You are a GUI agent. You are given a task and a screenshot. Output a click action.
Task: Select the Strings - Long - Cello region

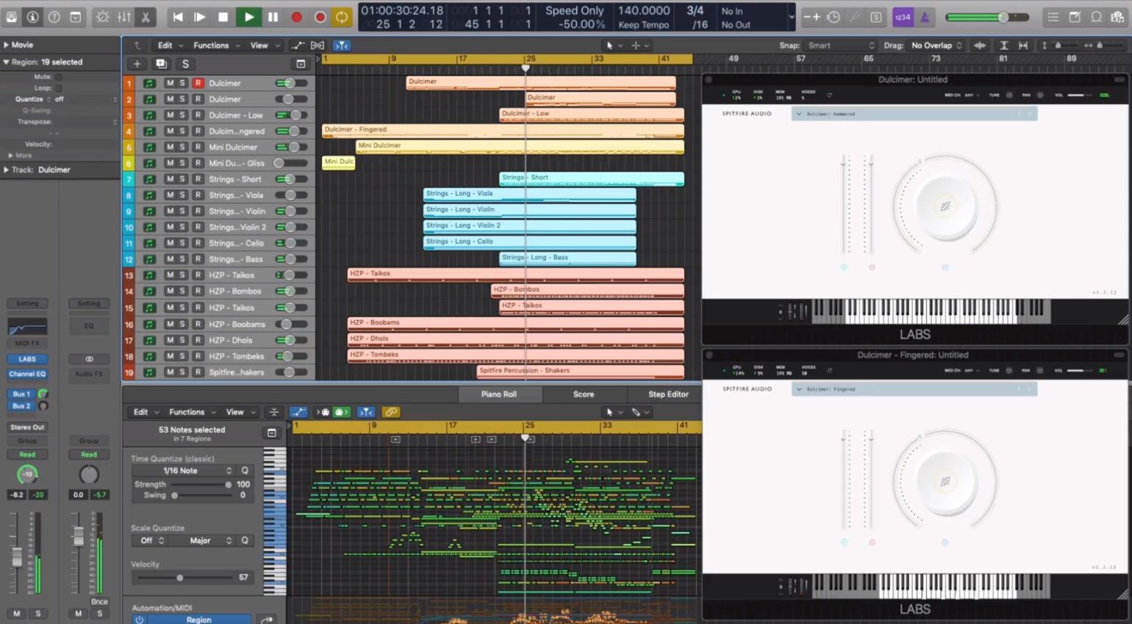pyautogui.click(x=529, y=242)
